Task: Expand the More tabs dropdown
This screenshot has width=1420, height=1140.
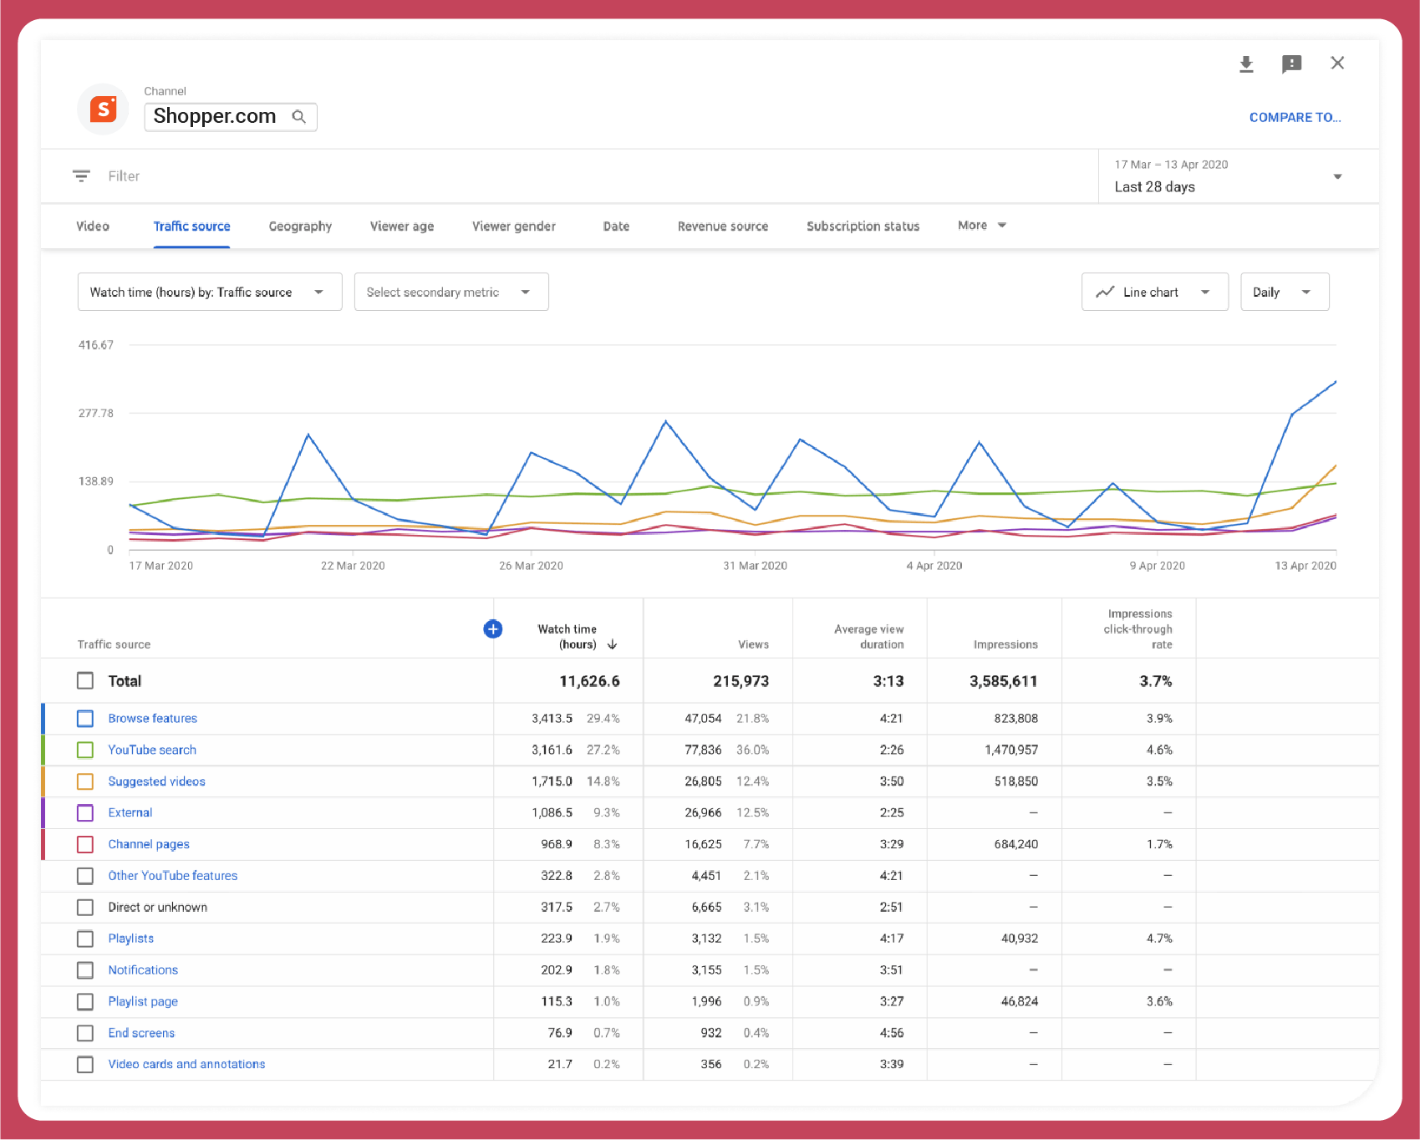Action: (982, 226)
